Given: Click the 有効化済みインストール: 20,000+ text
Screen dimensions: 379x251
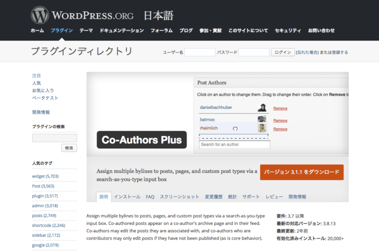Looking at the screenshot, I should 310,239.
